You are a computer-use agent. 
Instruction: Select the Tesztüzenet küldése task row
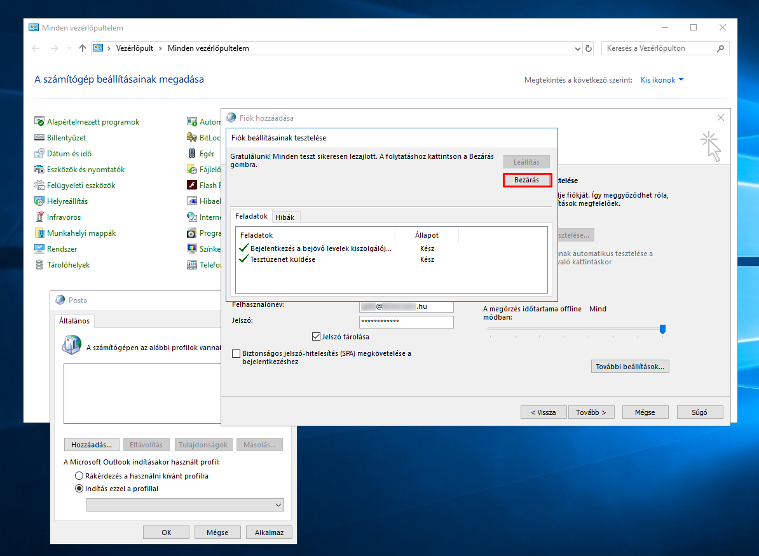391,259
